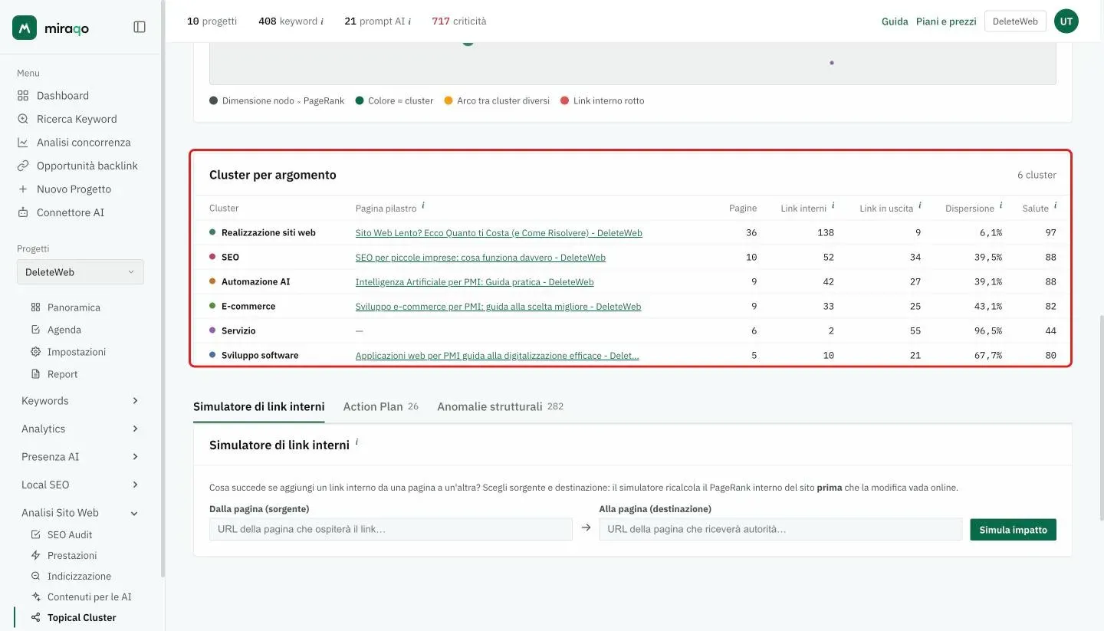Screen dimensions: 1104x631
Task: Click the Impostazioni gear icon
Action: point(35,352)
